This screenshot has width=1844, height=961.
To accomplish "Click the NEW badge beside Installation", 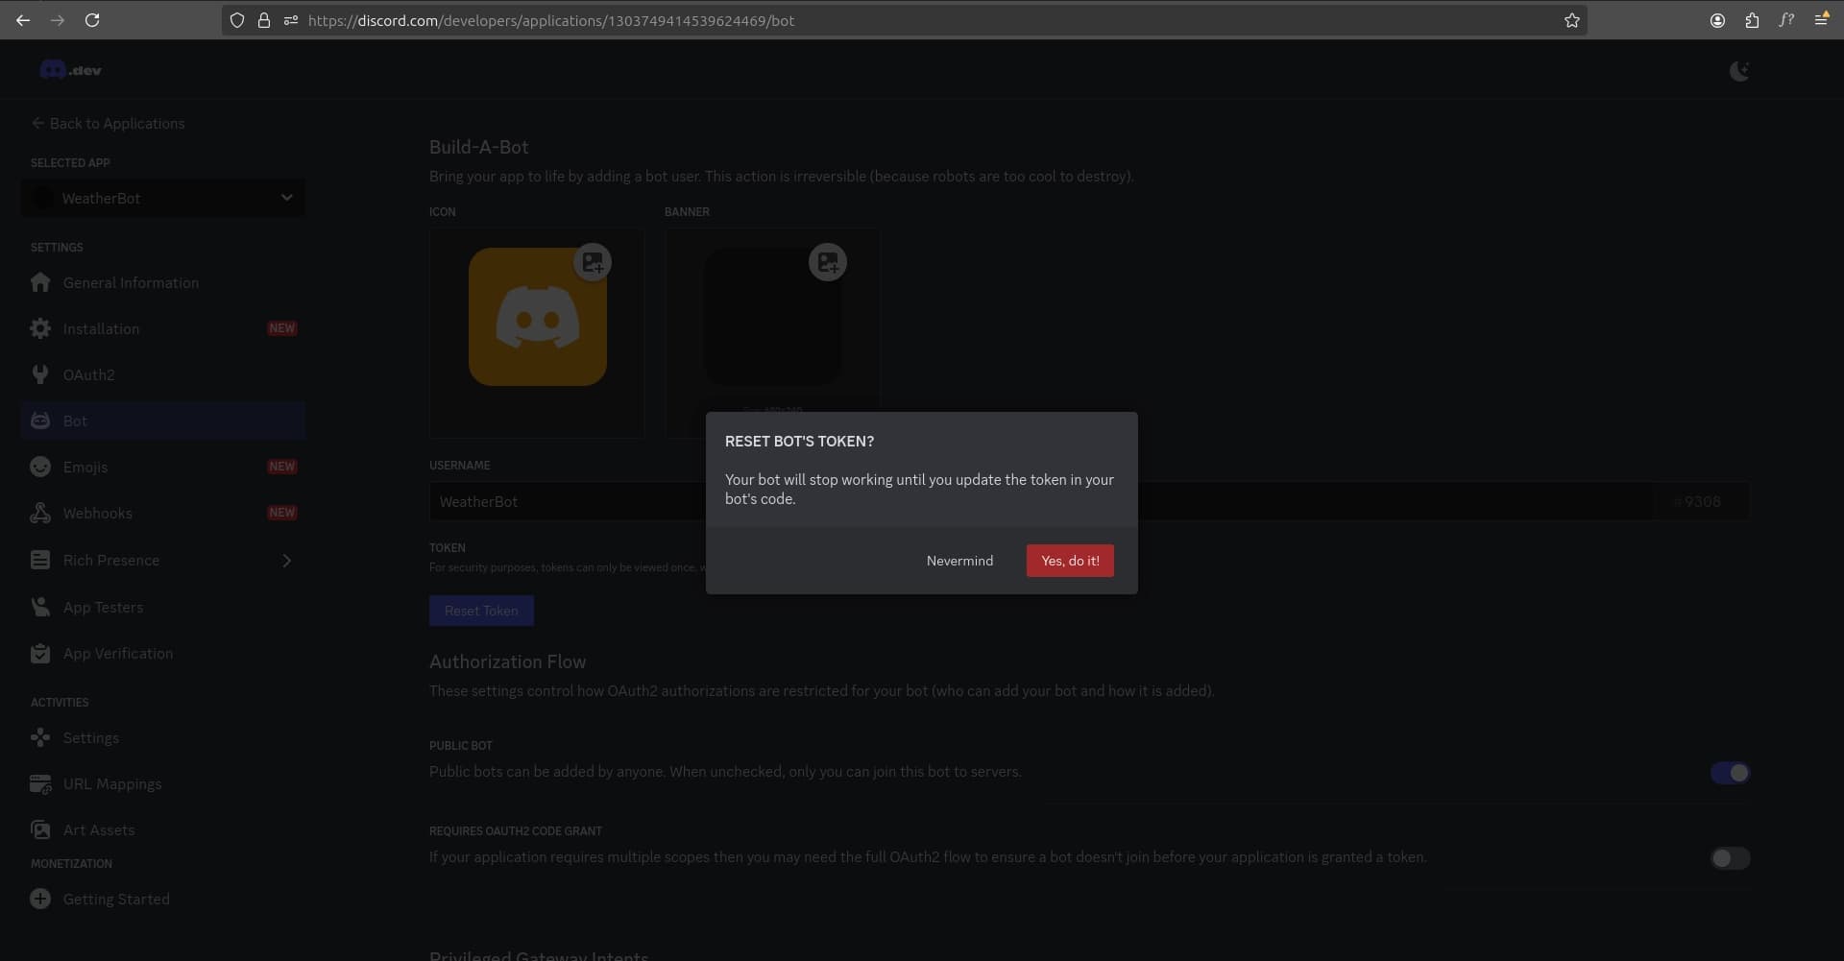I will pos(281,328).
